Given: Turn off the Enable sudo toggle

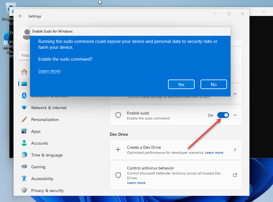Looking at the screenshot, I should [x=223, y=115].
